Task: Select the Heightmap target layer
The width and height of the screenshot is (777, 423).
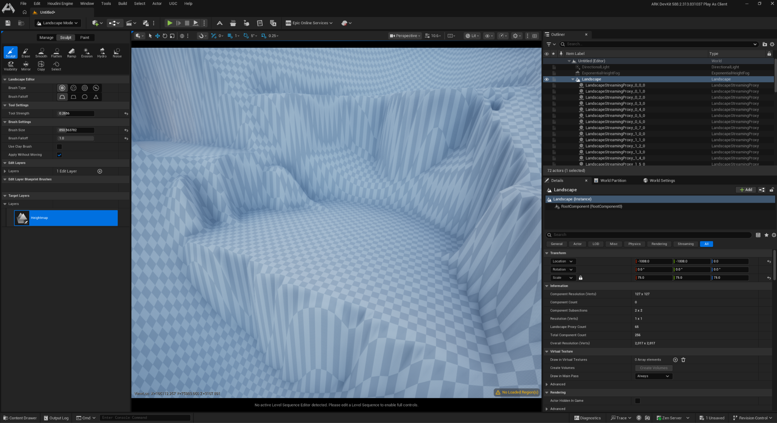Action: pos(66,218)
